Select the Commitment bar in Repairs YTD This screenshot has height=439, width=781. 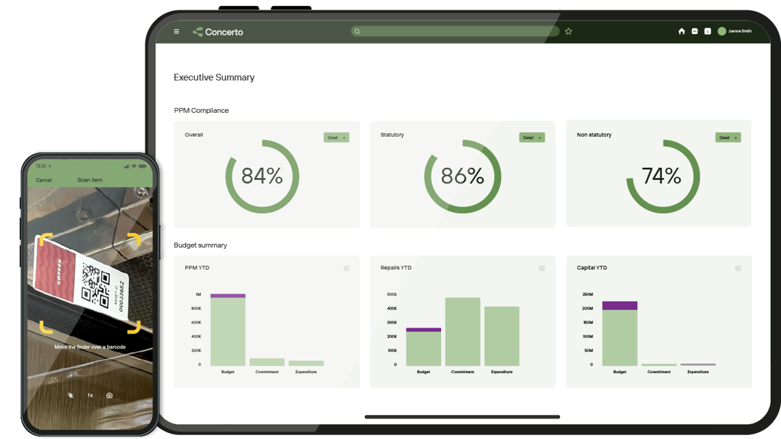click(463, 332)
